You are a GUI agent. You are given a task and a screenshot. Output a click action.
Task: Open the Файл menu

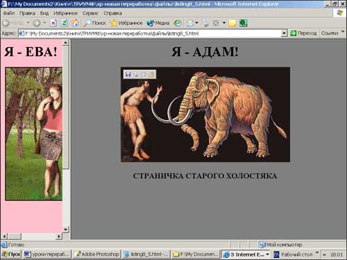tap(9, 13)
